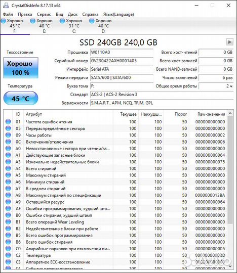
Task: Click the Хорошо 100 % health status button
Action: (21, 68)
